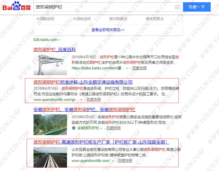This screenshot has height=171, width=219.
Task: Open 百度快照 for the 百度百科 result
Action: 139,68
